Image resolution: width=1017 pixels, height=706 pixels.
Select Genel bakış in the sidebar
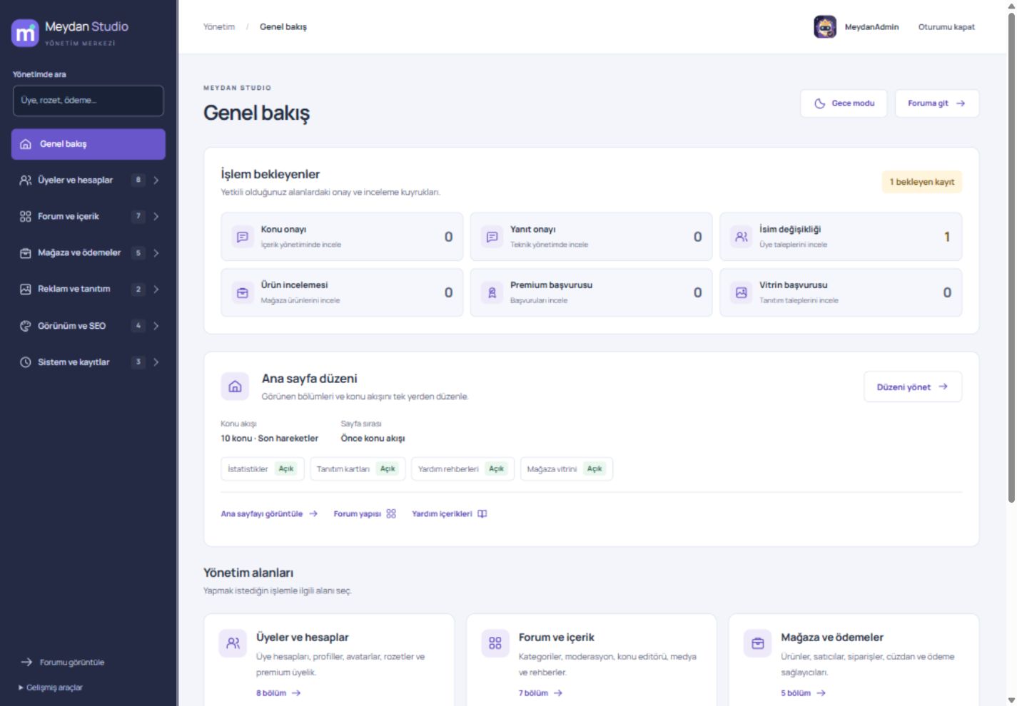click(88, 144)
